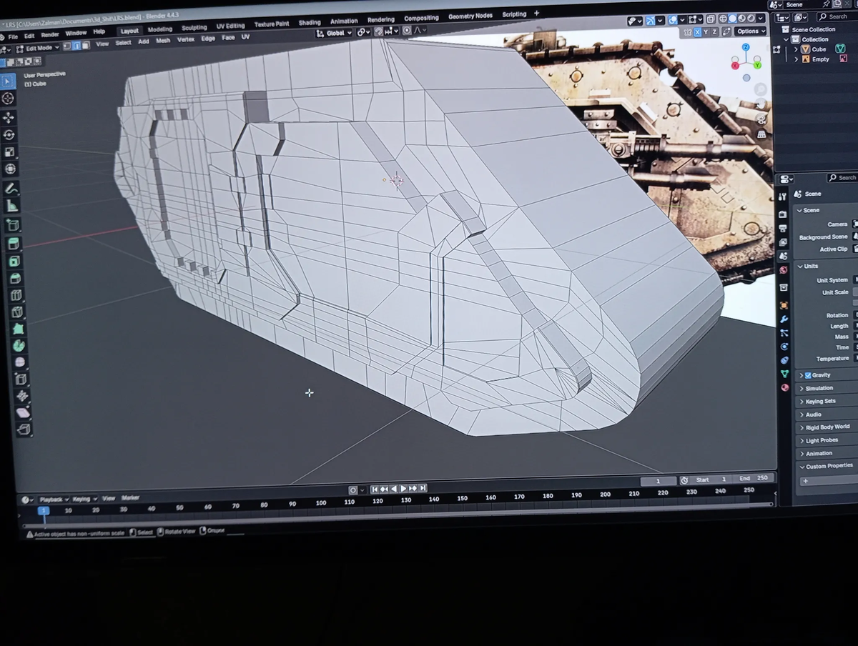Open the Marker menu in timeline
858x646 pixels.
point(130,497)
